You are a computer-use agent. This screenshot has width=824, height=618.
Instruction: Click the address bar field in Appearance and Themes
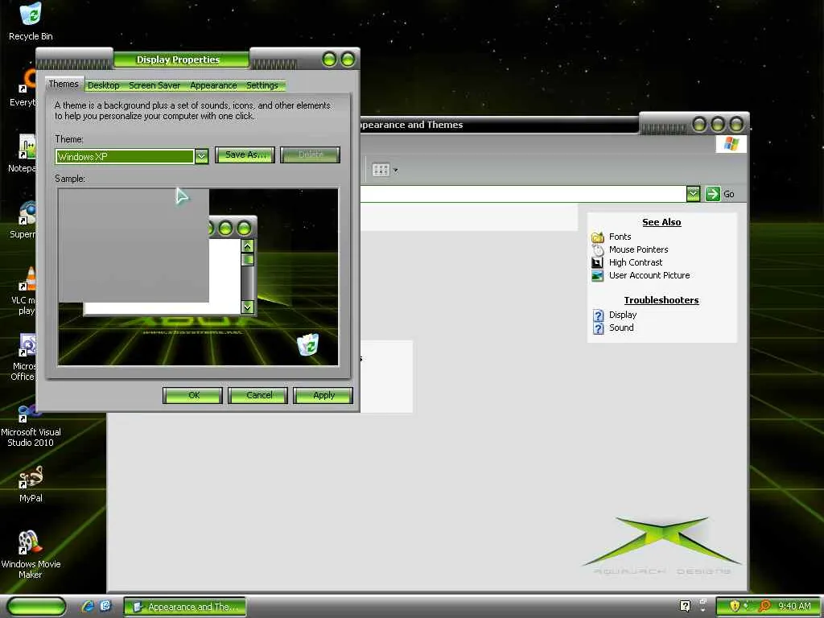[x=523, y=194]
